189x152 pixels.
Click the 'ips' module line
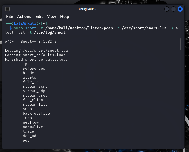[x=26, y=64]
